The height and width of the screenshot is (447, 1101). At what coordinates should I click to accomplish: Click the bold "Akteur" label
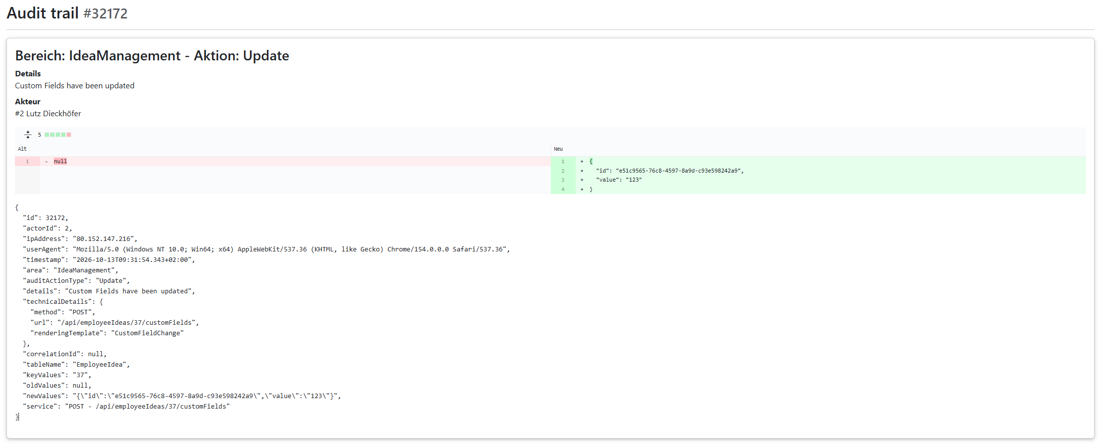pos(27,102)
